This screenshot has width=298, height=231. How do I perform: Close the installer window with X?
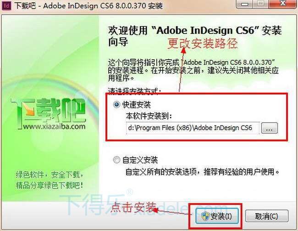pyautogui.click(x=283, y=4)
